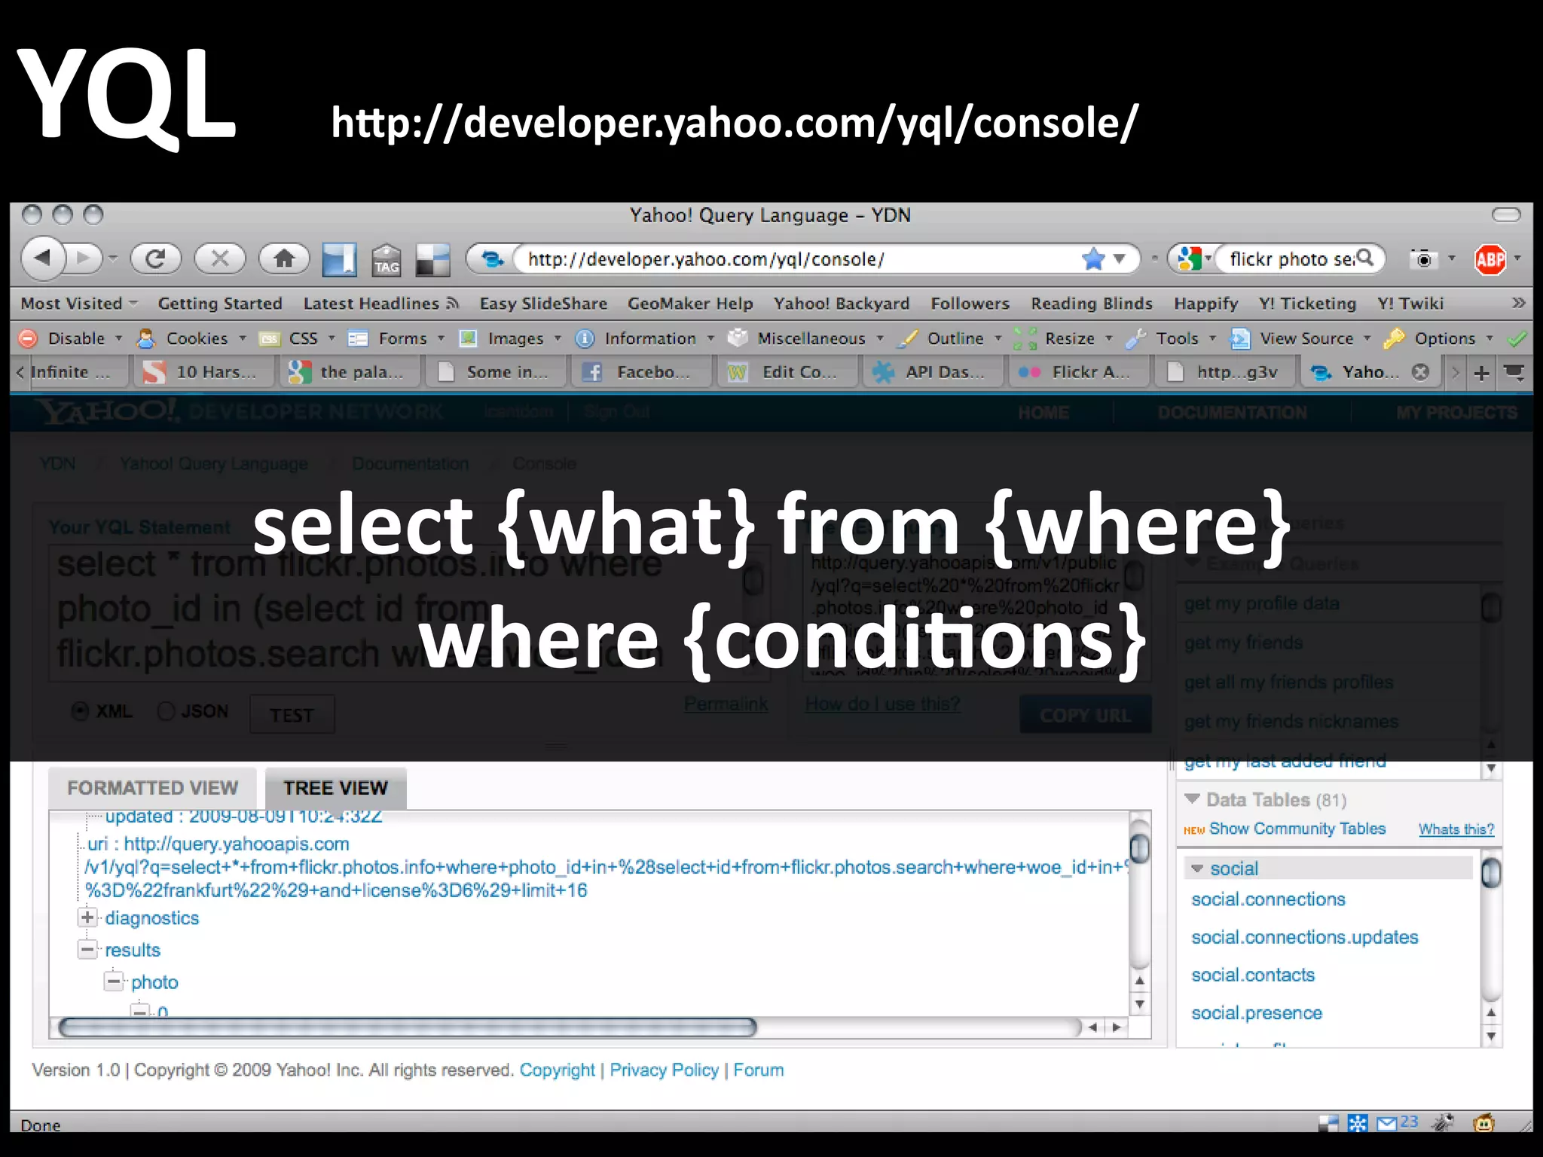The width and height of the screenshot is (1543, 1157).
Task: Switch to the API Das... browser tab
Action: click(x=934, y=372)
